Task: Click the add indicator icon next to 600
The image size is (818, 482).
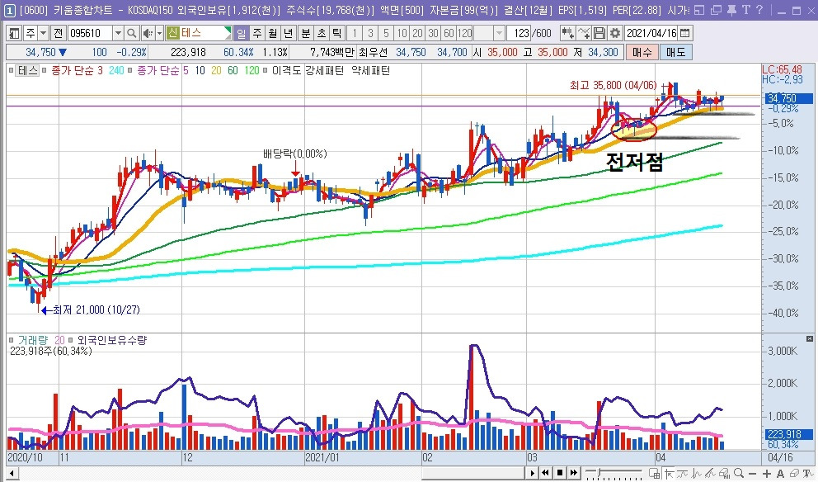Action: tap(567, 33)
